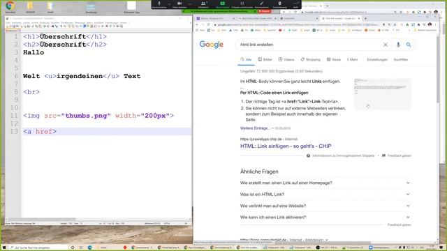Expand 'Wie verlinkt man auf eine Website?'

click(325, 206)
